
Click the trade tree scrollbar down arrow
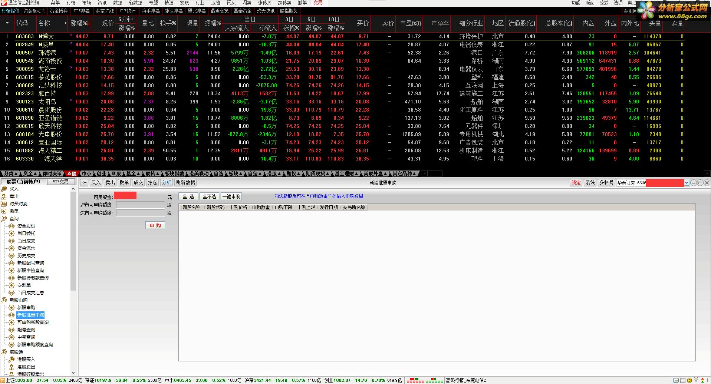[73, 373]
